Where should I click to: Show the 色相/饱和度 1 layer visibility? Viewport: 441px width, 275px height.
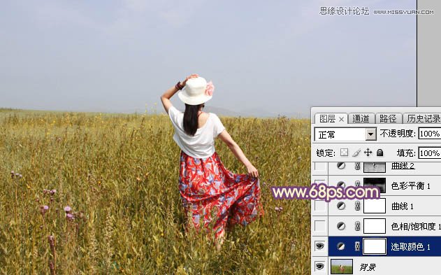(x=320, y=226)
